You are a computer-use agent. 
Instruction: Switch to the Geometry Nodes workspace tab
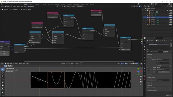point(84,4)
